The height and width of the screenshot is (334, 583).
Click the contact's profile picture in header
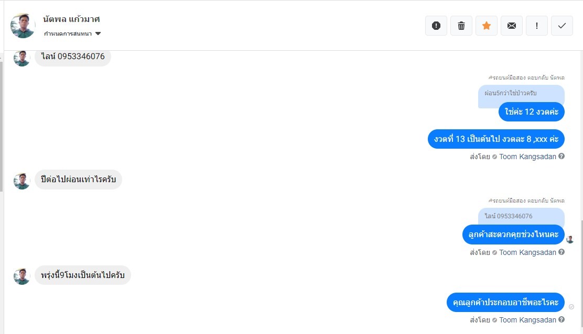(23, 26)
